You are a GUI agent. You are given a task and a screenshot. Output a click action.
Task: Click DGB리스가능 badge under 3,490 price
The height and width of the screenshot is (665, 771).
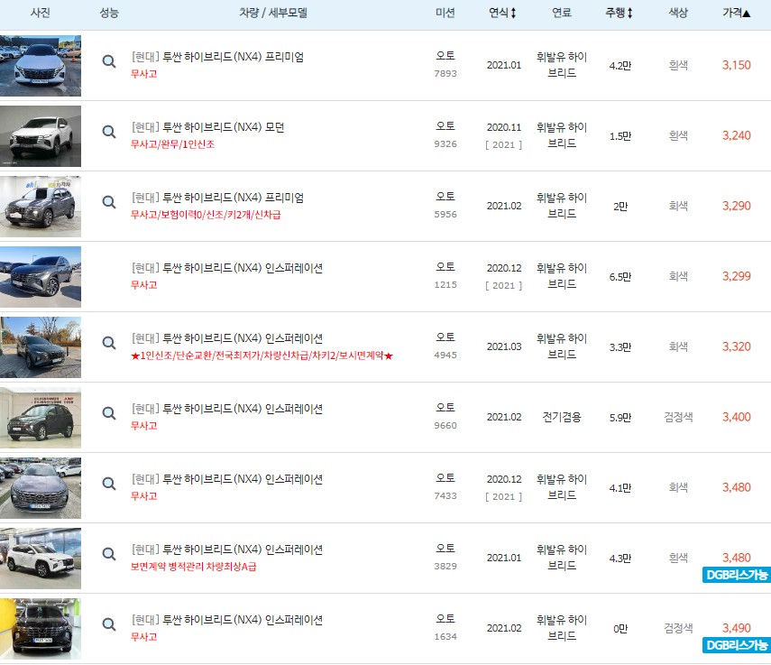coord(736,645)
